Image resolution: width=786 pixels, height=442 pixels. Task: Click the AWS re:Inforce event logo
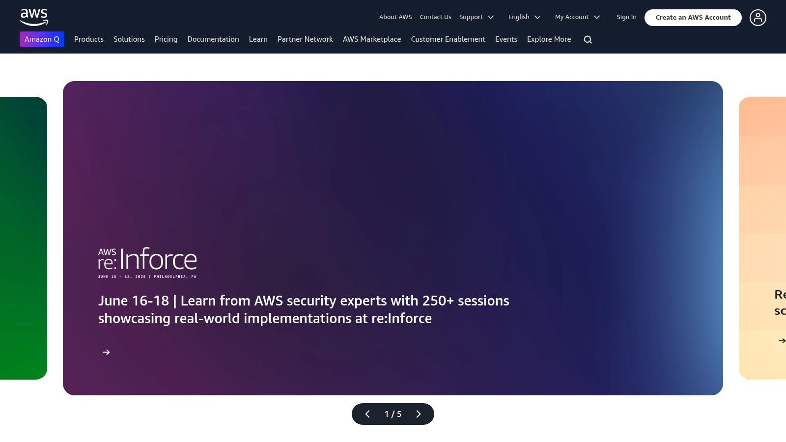pos(147,263)
